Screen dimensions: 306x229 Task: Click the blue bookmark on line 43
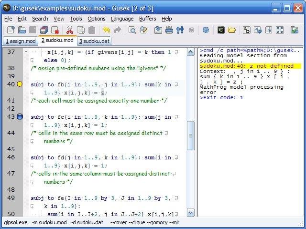(20, 116)
